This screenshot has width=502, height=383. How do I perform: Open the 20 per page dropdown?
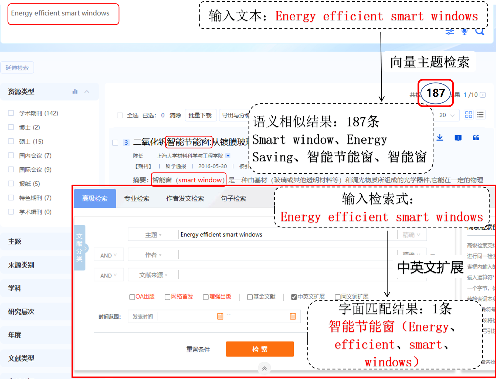coord(447,115)
